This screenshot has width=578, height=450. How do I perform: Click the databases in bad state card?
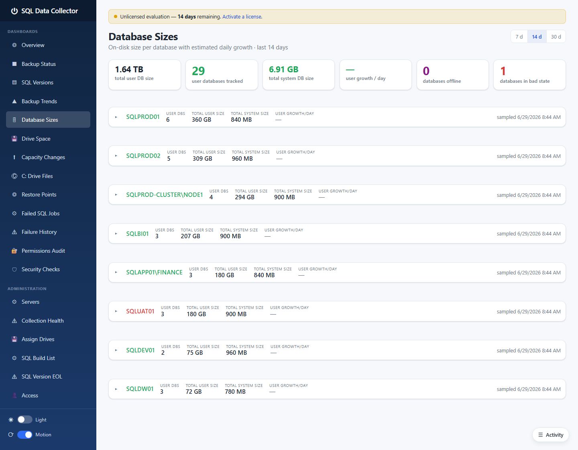(x=529, y=75)
